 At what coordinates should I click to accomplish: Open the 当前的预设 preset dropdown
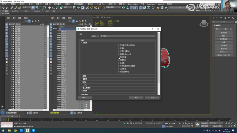[127, 36]
